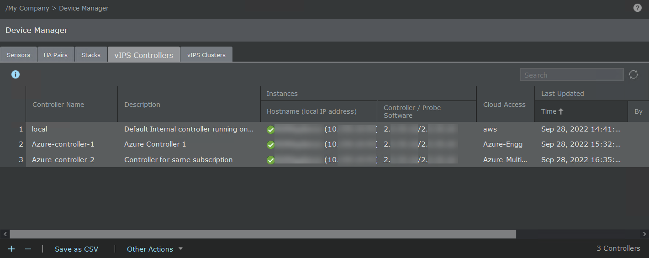Refresh the controllers list
The width and height of the screenshot is (649, 258).
tap(633, 74)
